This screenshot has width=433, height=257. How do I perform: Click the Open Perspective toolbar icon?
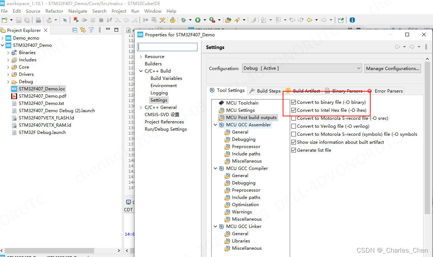pos(341,20)
